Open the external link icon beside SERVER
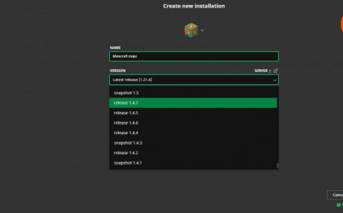The image size is (343, 213). click(276, 71)
